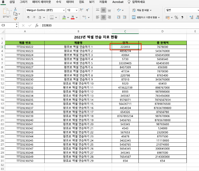Click the Copy icon
The image size is (199, 171).
pyautogui.click(x=15, y=14)
